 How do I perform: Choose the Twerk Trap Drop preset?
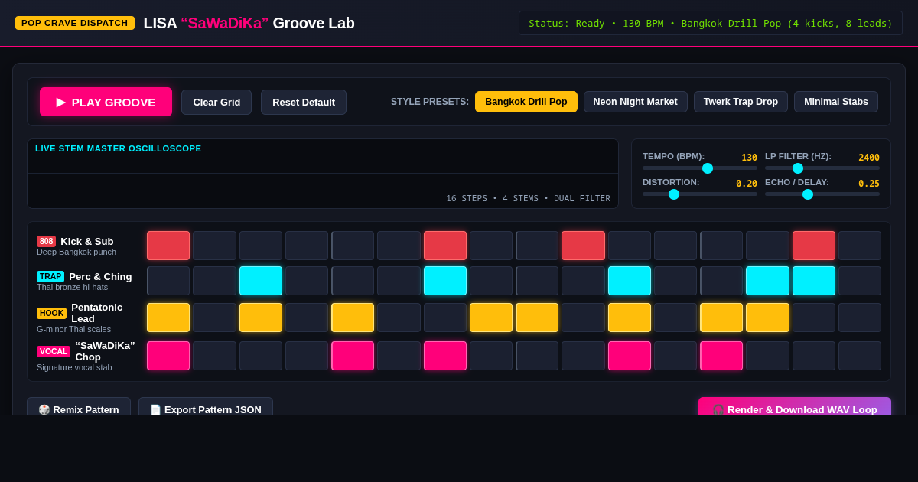(x=741, y=102)
